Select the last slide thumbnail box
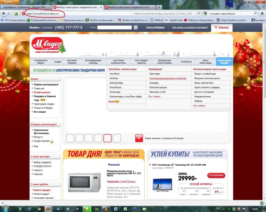 117,138
